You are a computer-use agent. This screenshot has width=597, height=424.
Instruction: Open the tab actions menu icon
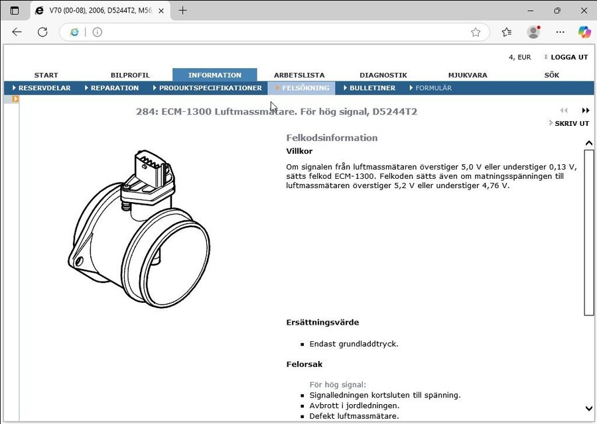[x=15, y=11]
